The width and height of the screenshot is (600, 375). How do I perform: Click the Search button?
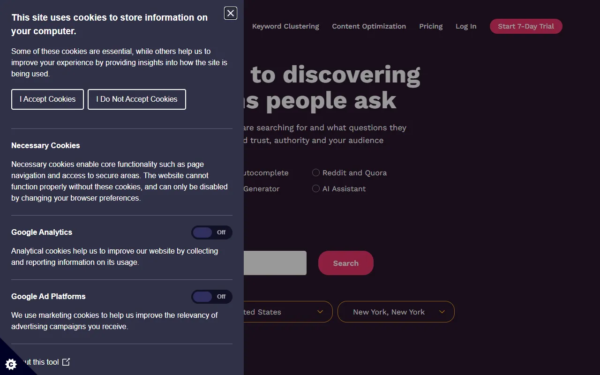point(346,263)
